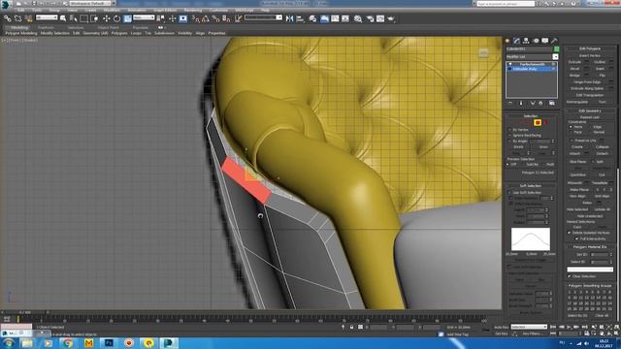Click the Mirror tool icon

(289, 18)
